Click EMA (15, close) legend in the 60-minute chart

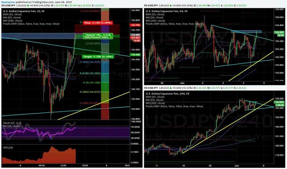tap(155, 14)
